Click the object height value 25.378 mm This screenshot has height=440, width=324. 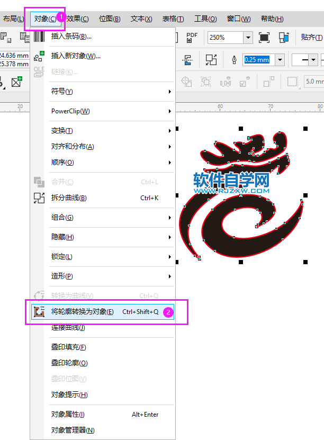point(14,64)
